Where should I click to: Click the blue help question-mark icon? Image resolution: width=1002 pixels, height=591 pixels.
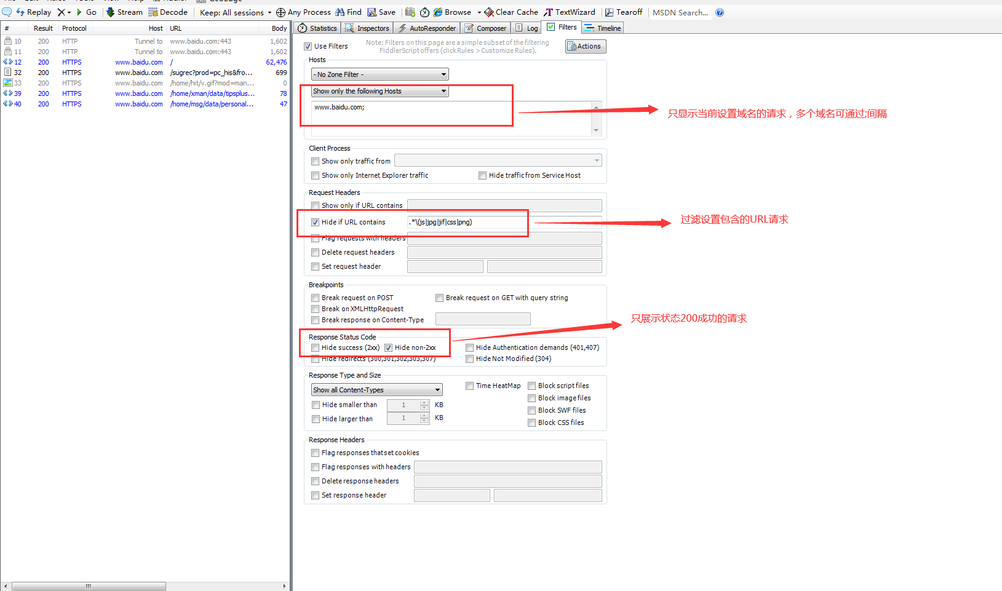pos(720,12)
